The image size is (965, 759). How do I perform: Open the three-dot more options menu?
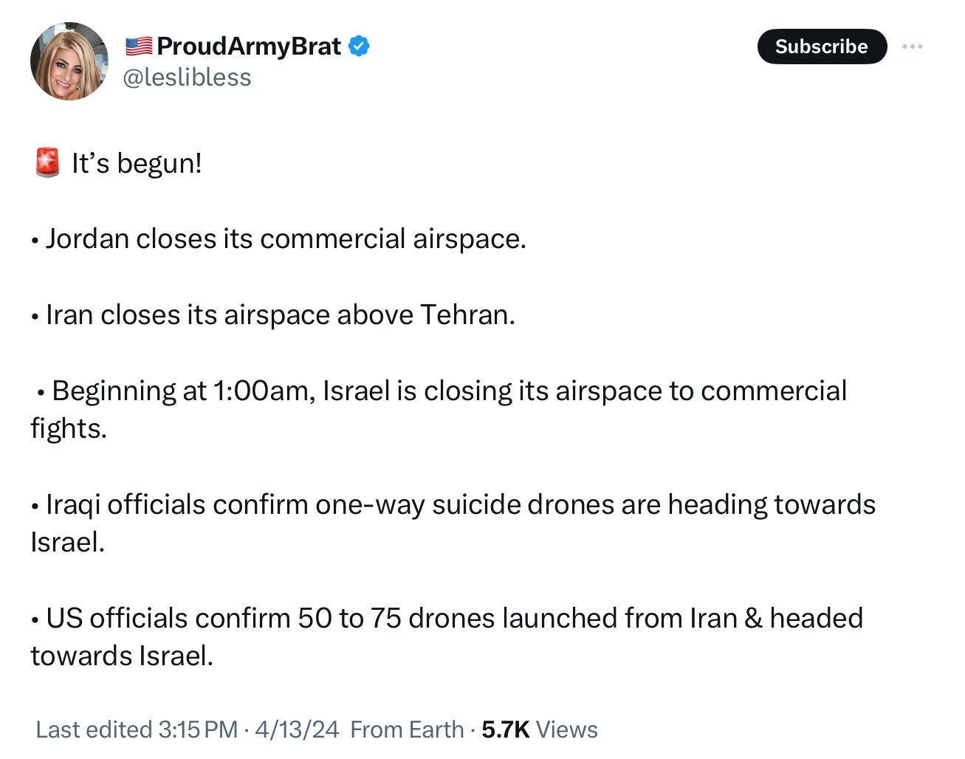[x=913, y=47]
